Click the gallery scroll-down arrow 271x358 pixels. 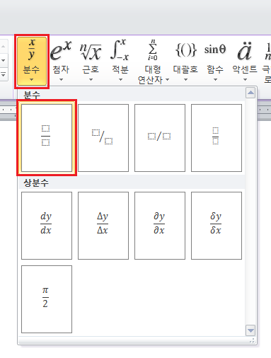coord(250,330)
